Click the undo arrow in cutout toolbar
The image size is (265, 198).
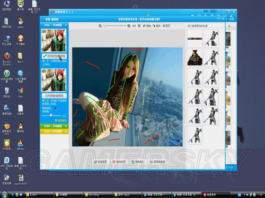pyautogui.click(x=147, y=26)
